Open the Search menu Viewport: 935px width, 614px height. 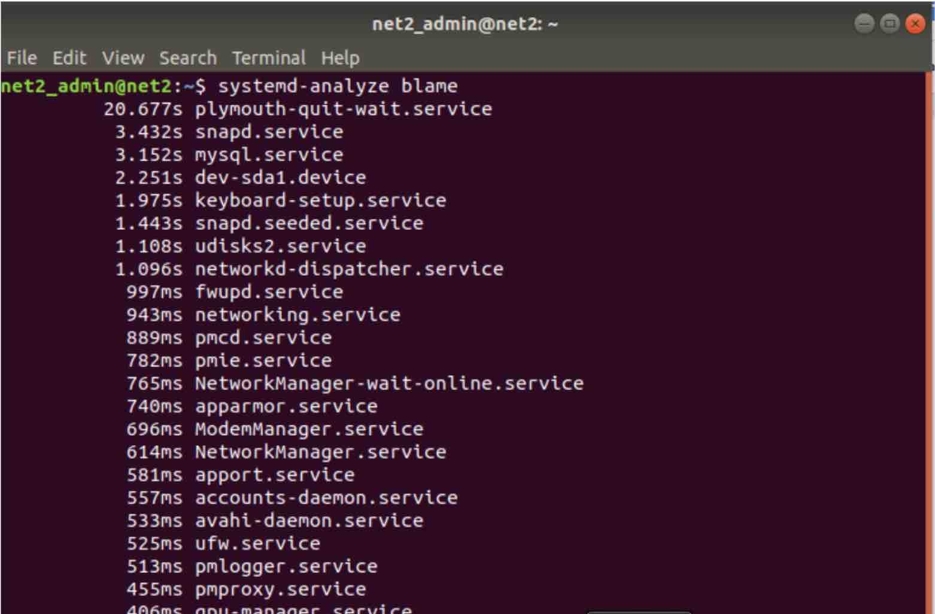tap(188, 58)
